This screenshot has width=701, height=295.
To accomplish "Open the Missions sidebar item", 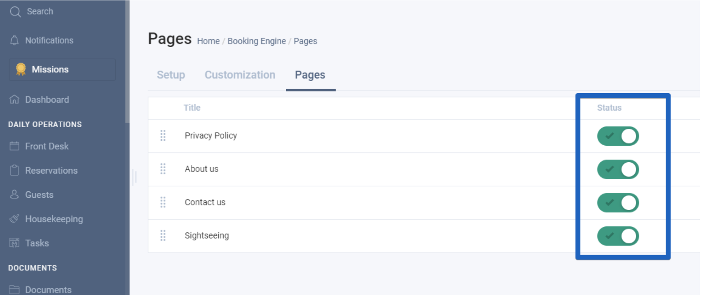I will [x=62, y=69].
